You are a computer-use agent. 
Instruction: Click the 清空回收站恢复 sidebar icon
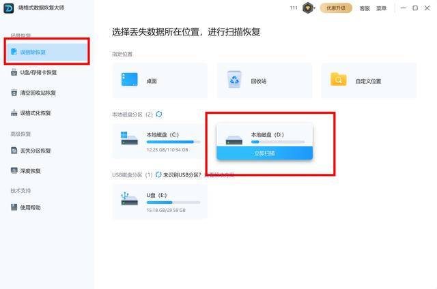(14, 93)
